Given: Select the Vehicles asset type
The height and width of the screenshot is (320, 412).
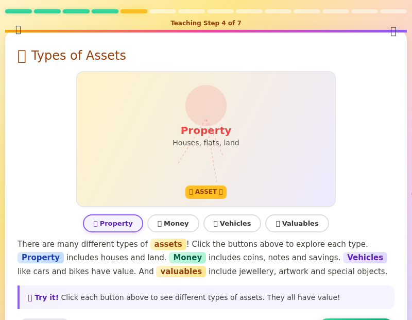Looking at the screenshot, I should (232, 223).
